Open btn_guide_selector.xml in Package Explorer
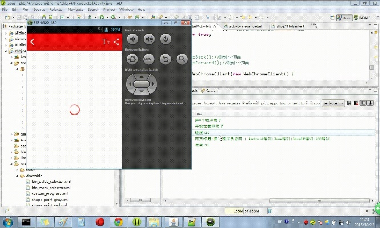The width and height of the screenshot is (380, 228). coord(51,181)
